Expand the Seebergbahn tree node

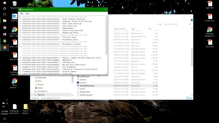tap(20, 28)
